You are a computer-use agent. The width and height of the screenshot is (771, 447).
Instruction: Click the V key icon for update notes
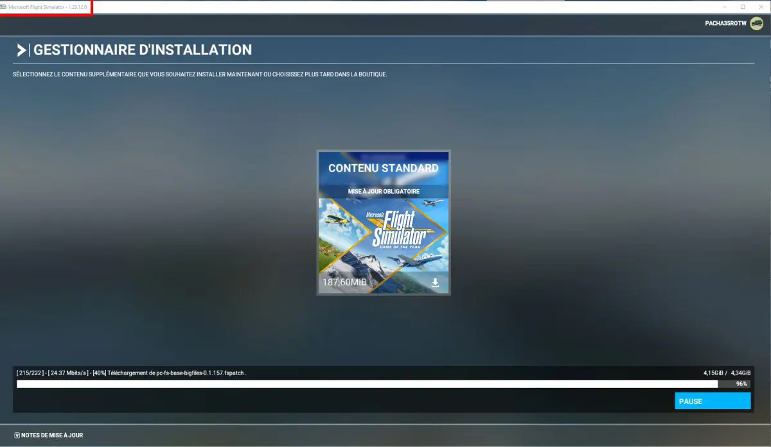[17, 435]
